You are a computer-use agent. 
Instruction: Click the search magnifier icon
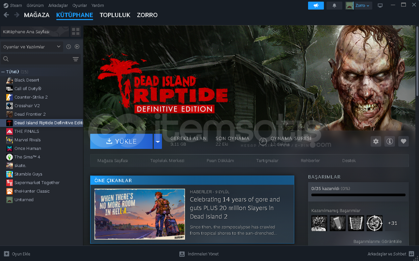click(6, 59)
